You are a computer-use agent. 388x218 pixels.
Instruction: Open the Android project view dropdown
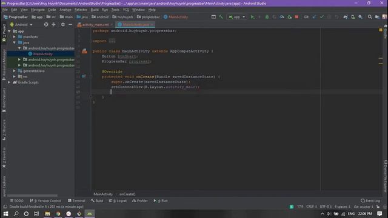coord(21,25)
